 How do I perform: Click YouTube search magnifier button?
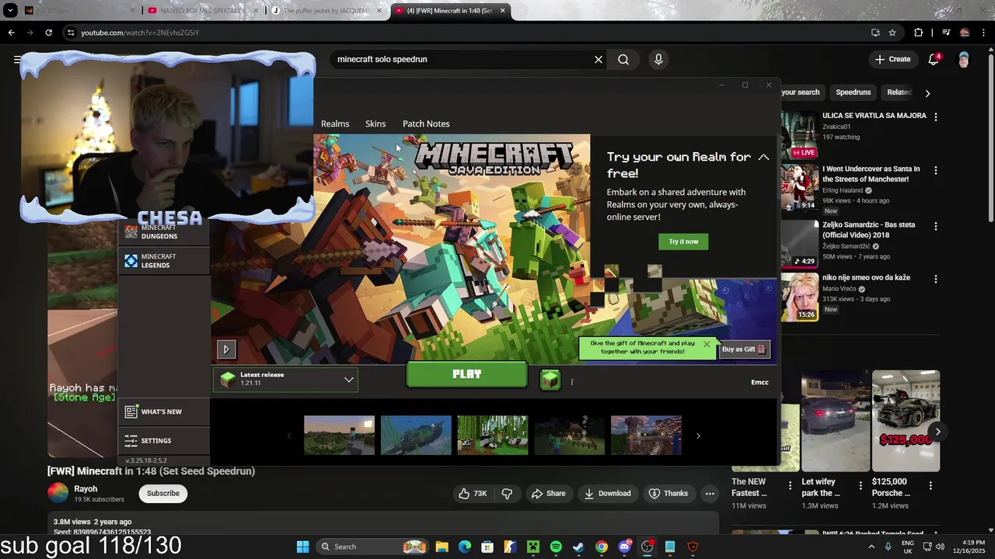point(623,60)
